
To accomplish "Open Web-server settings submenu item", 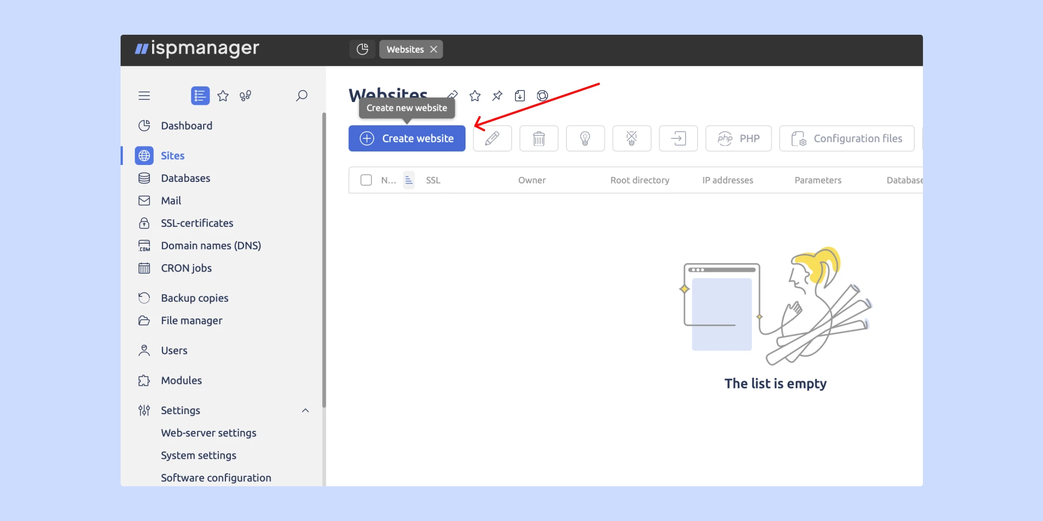I will point(209,433).
